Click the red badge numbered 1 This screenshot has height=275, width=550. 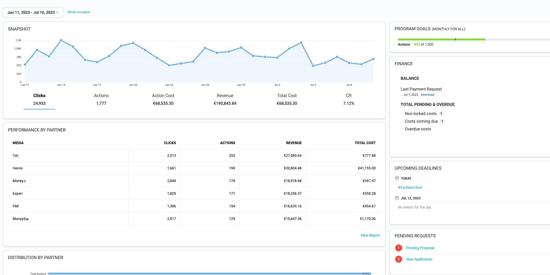pos(398,248)
